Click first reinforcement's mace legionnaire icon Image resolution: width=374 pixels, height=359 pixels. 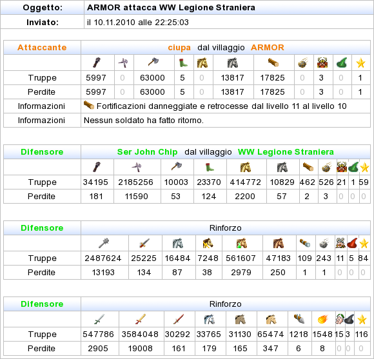104,243
